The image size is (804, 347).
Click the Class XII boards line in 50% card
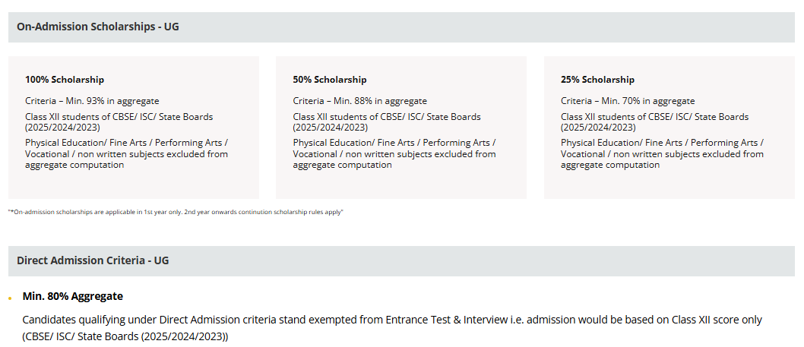click(x=387, y=122)
